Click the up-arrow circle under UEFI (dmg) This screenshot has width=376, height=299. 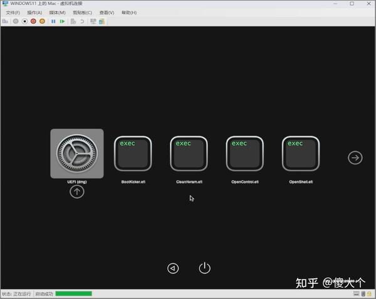(77, 192)
